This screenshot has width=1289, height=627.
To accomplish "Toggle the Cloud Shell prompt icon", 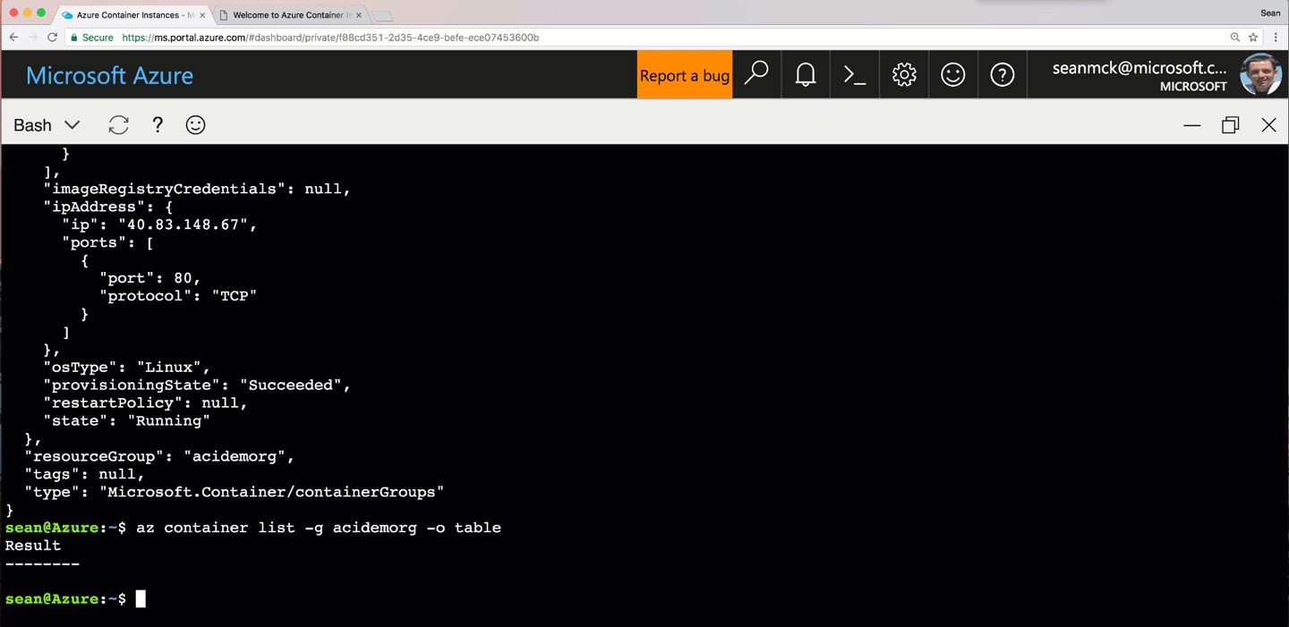I will click(855, 74).
